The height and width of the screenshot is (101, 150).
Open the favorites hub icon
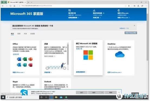coord(135,6)
